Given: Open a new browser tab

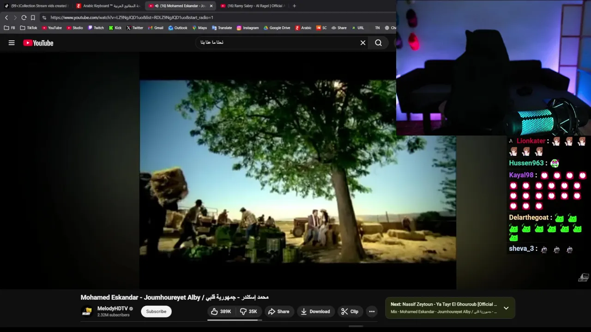Looking at the screenshot, I should click(x=294, y=6).
